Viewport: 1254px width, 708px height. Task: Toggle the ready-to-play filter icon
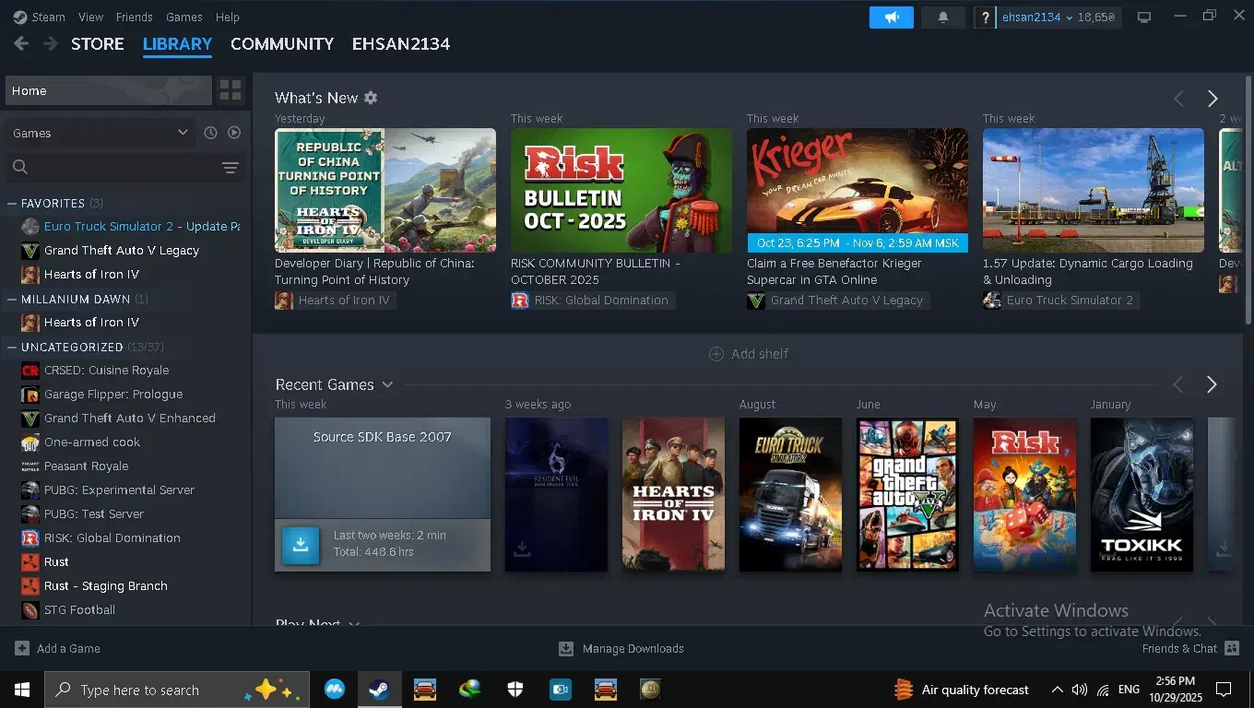234,133
